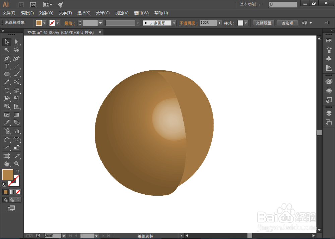Enable Draw Behind mode
The image size is (335, 239).
click(12, 200)
